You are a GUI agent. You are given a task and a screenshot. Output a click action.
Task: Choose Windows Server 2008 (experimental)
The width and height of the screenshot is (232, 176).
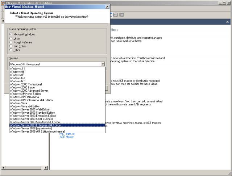(x=57, y=128)
